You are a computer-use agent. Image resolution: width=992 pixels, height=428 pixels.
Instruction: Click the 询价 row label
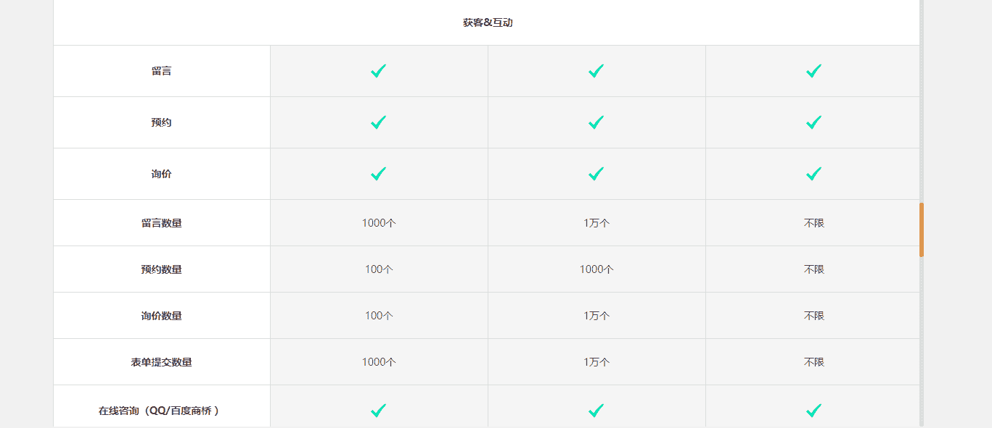tap(162, 174)
